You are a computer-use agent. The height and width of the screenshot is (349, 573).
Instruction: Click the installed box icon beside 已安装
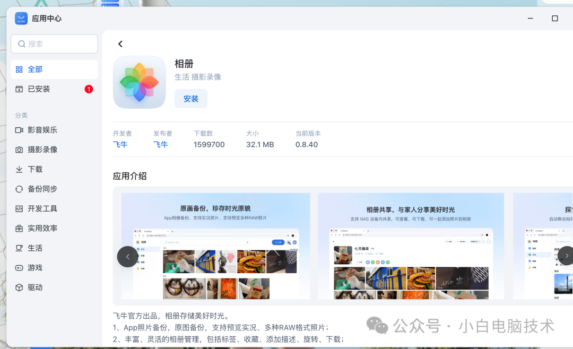tap(19, 89)
